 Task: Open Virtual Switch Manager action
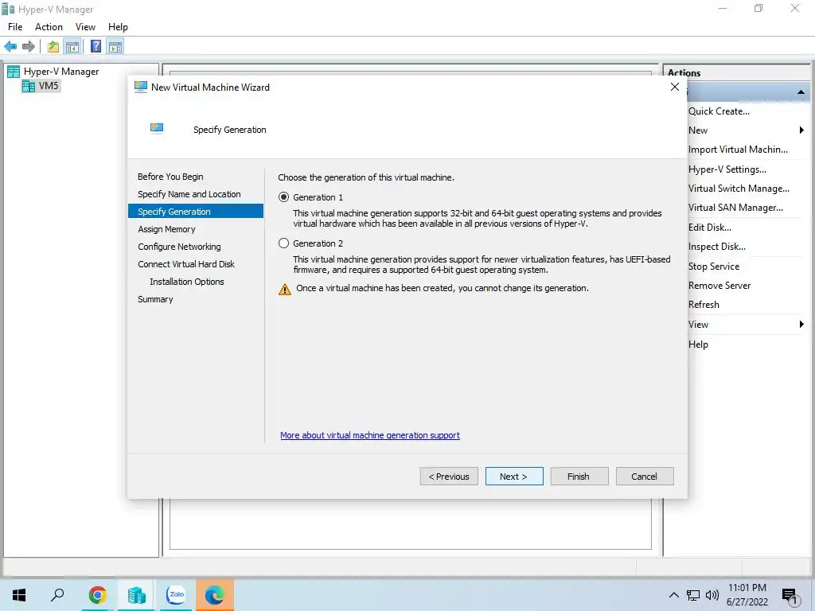pyautogui.click(x=739, y=189)
